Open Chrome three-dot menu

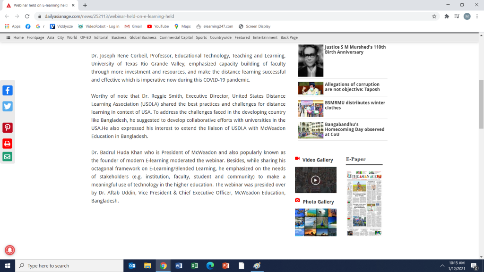(x=477, y=17)
